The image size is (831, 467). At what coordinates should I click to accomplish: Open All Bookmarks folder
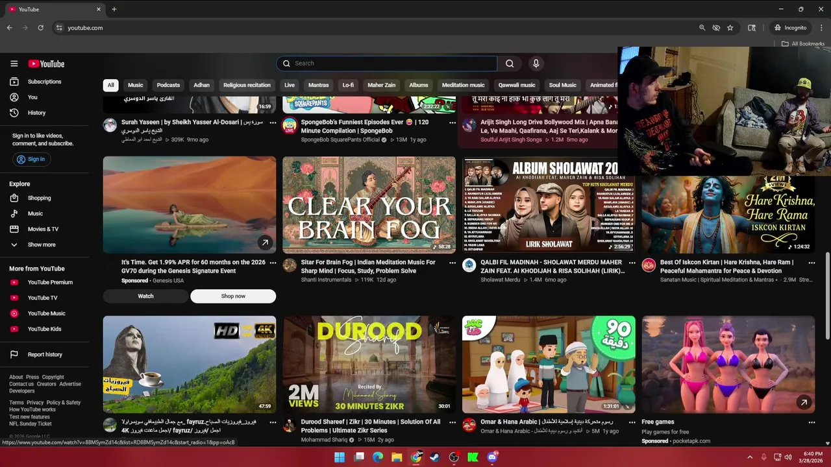(x=803, y=43)
